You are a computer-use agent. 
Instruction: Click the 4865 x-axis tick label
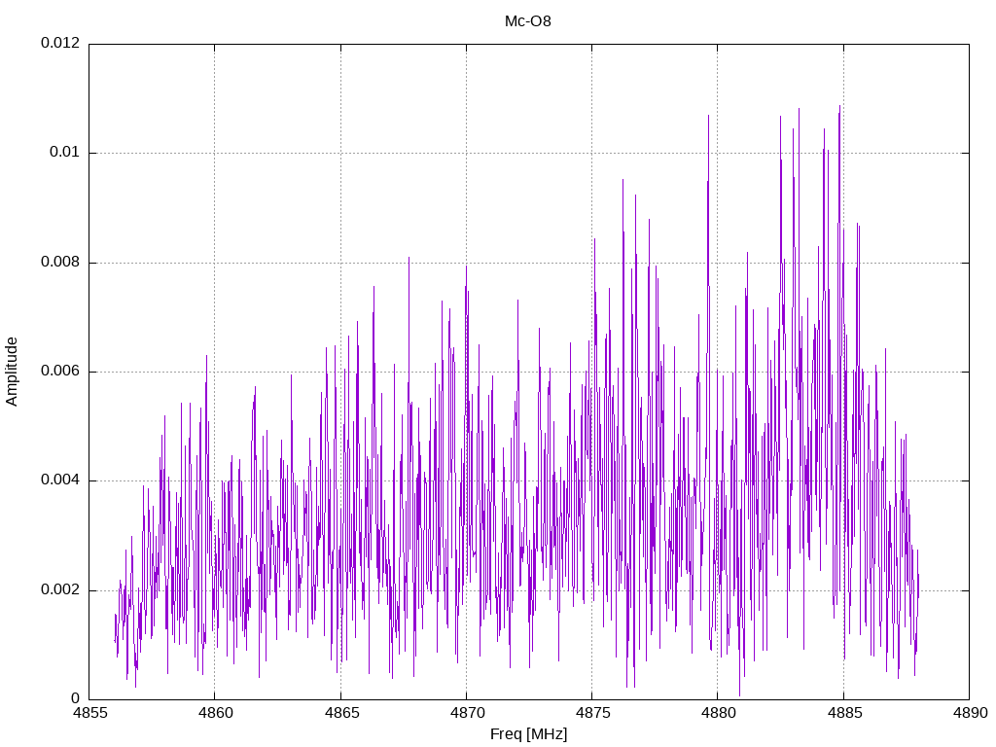point(341,713)
